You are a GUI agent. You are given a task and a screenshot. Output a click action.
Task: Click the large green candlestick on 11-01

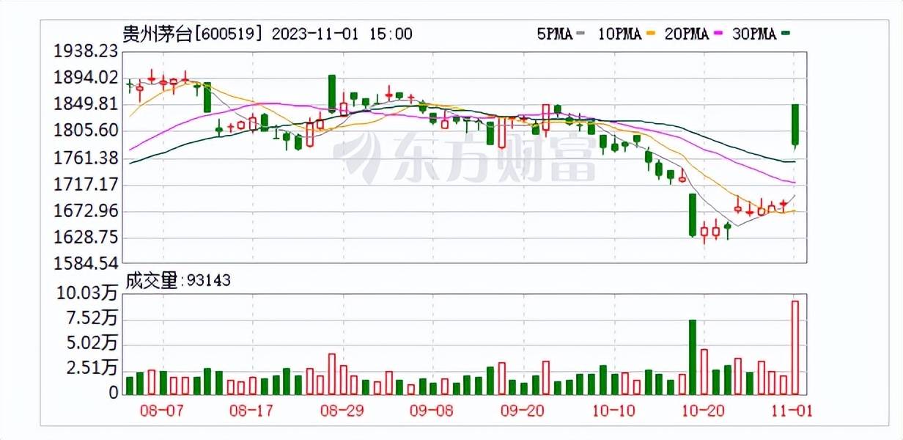[795, 125]
